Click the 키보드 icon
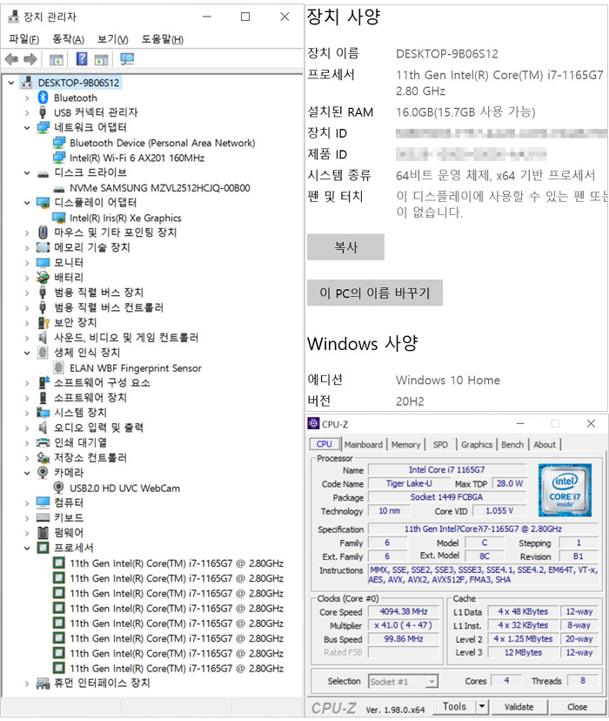Screen dimensions: 609x721 [x=43, y=518]
